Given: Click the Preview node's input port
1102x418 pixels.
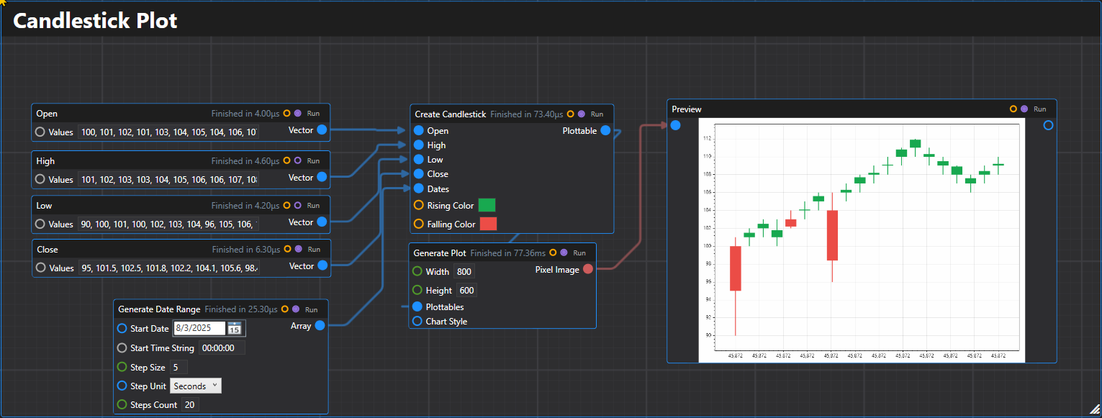Looking at the screenshot, I should (675, 125).
